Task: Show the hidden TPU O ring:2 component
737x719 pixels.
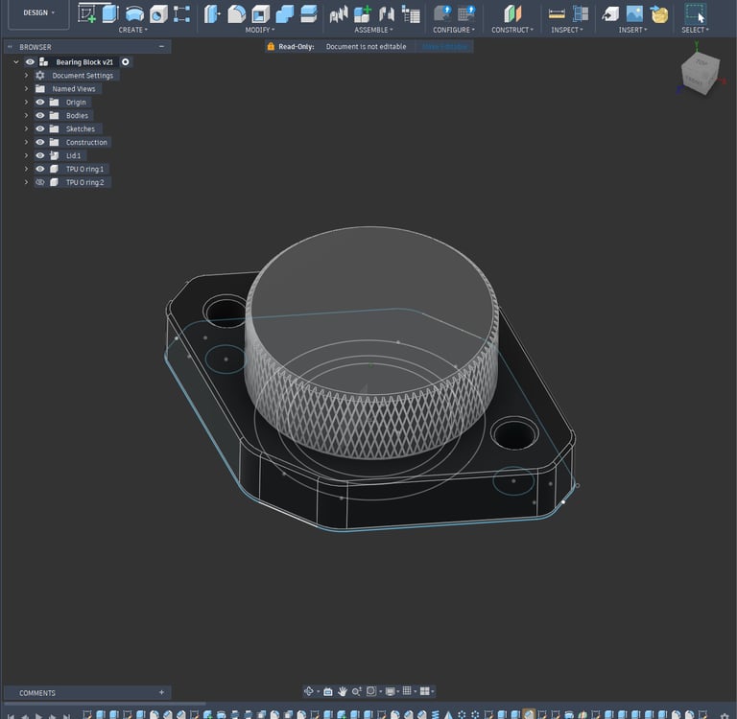Action: point(40,182)
